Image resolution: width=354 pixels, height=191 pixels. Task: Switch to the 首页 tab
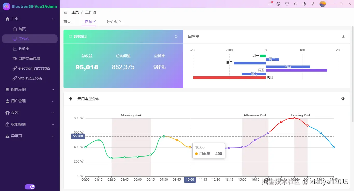67,21
